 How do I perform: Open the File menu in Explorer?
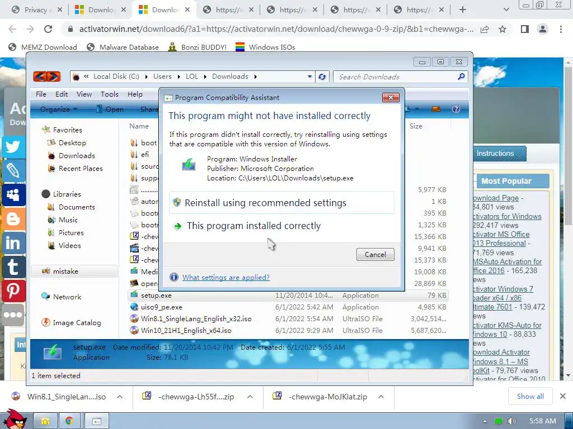click(41, 94)
